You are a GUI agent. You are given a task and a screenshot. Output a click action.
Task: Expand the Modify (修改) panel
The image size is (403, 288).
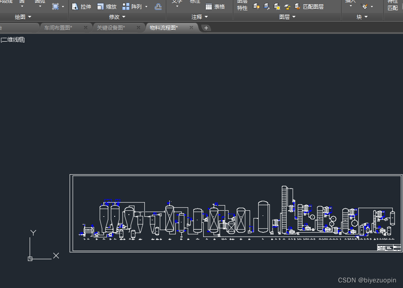117,17
